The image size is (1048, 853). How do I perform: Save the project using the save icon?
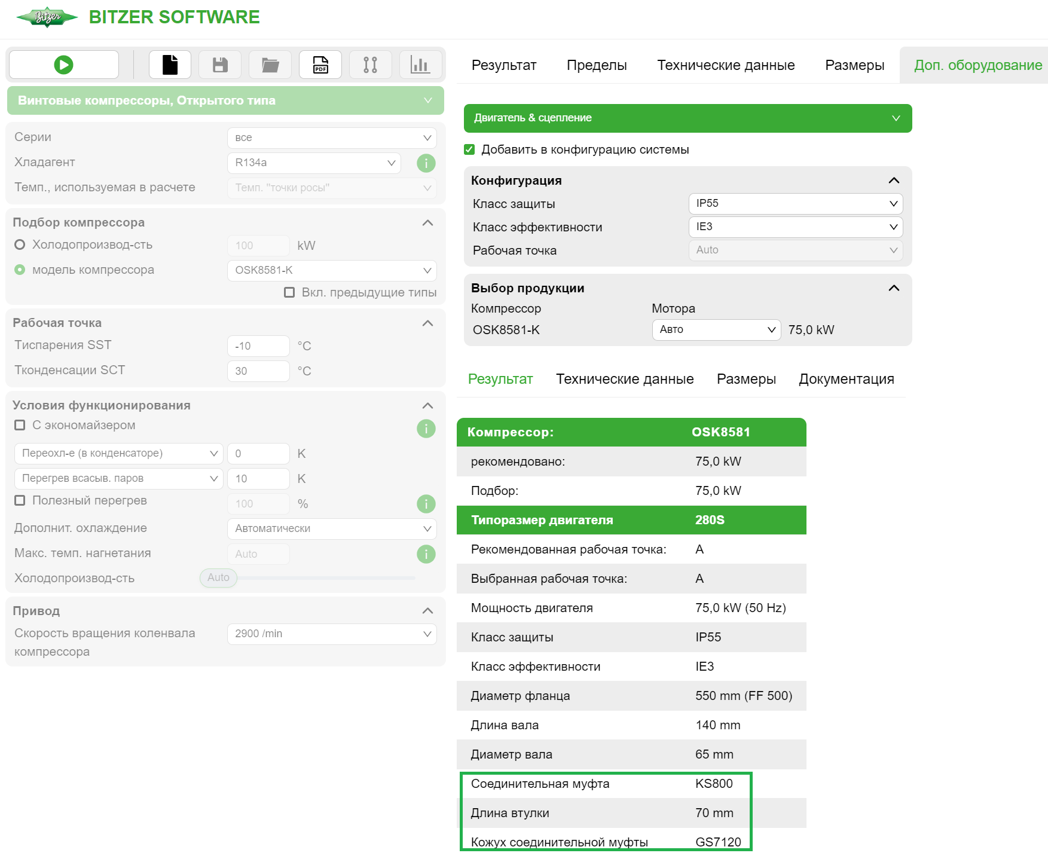click(x=219, y=64)
